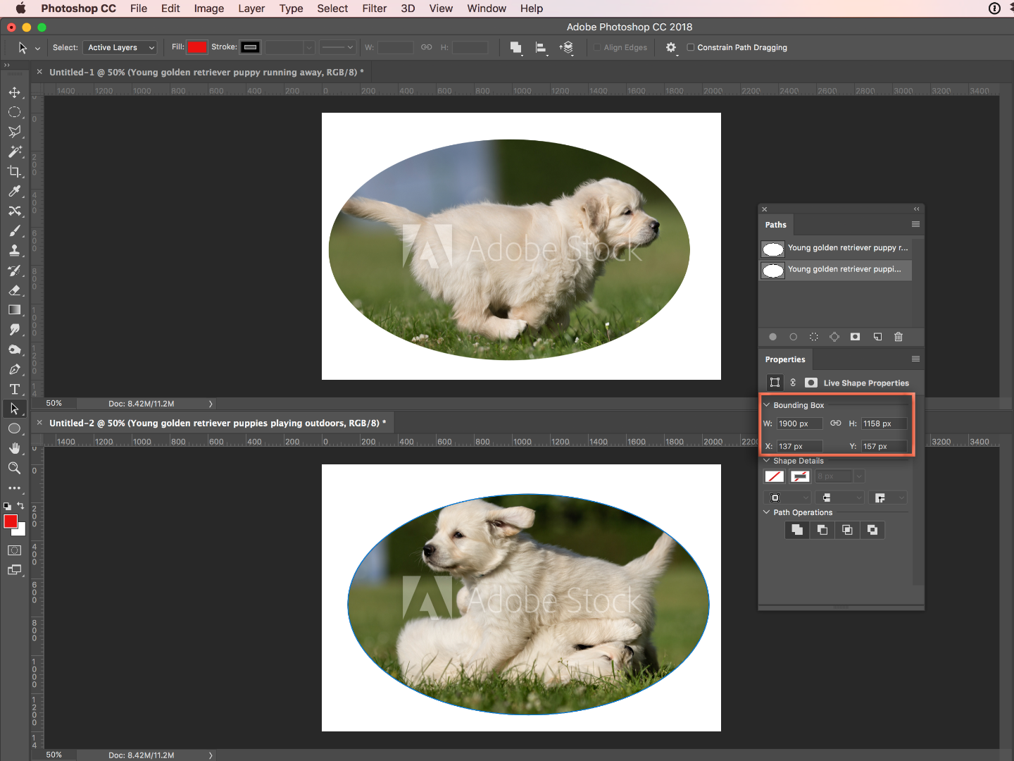The width and height of the screenshot is (1014, 761).
Task: Open stroke alignment type dropdown
Action: (788, 497)
